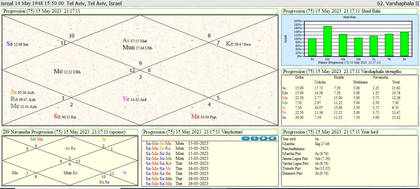Screen dimensions: 420x189
Task: Click the Moon bar in Shad Bala chart
Action: click(x=327, y=41)
